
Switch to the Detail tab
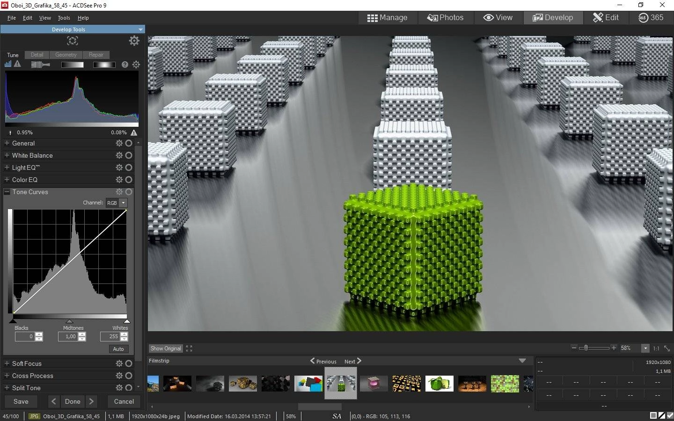(37, 55)
